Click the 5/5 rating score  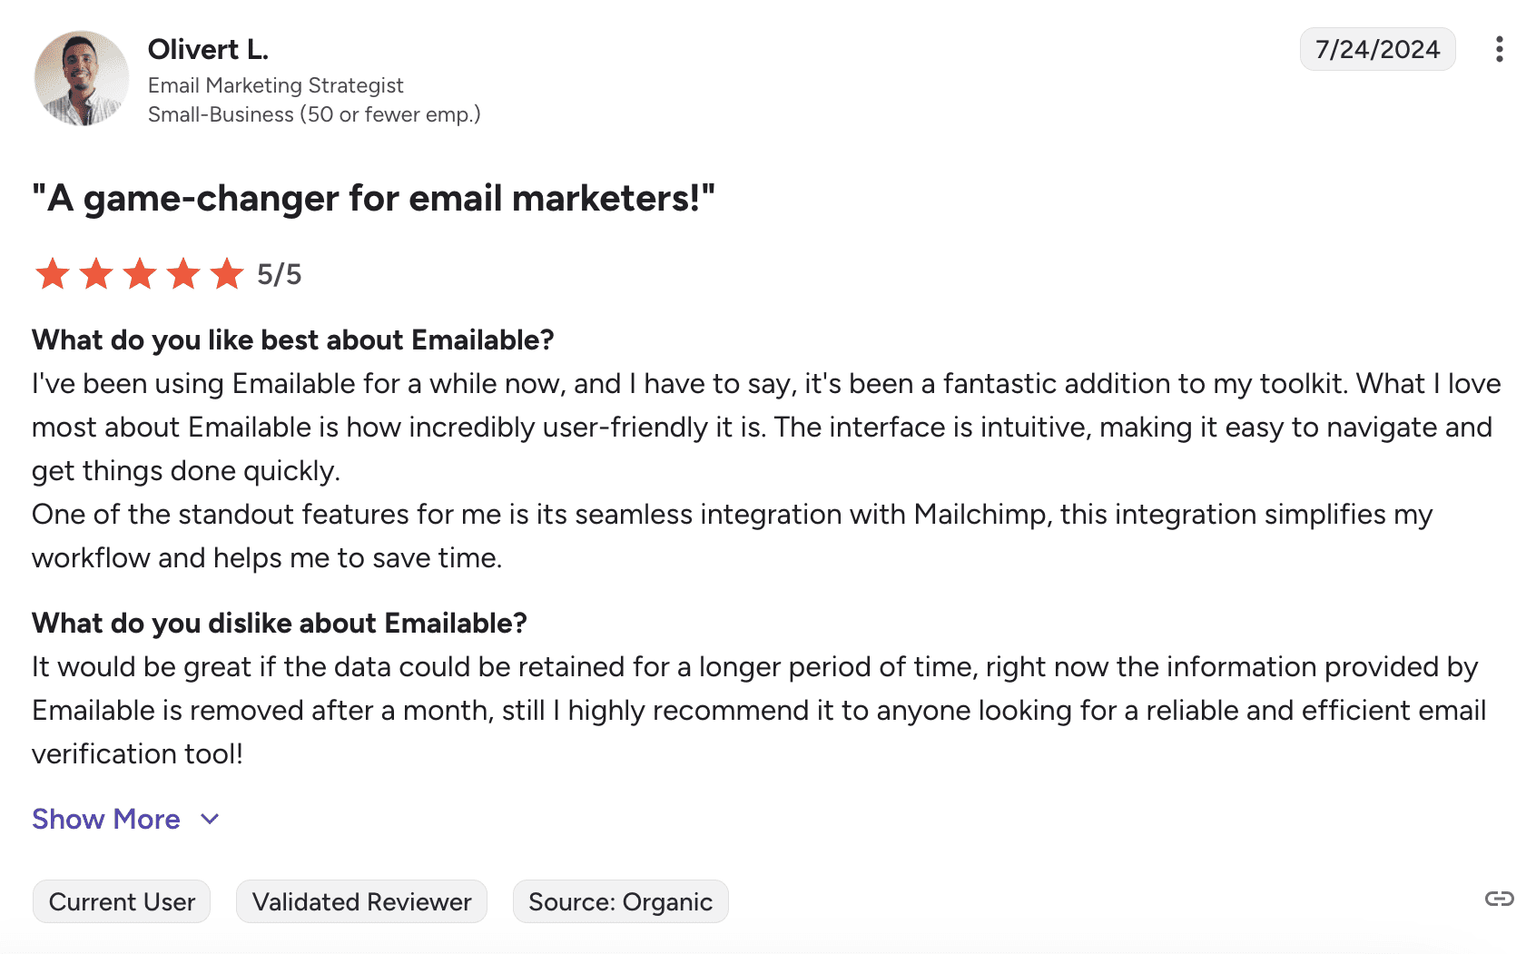pos(279,274)
